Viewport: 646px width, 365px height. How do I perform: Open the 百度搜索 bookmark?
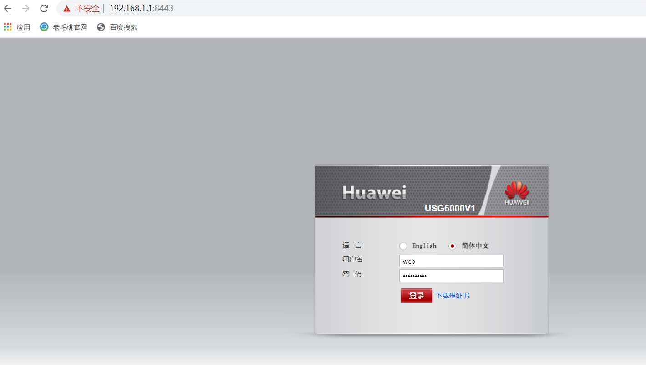point(117,27)
